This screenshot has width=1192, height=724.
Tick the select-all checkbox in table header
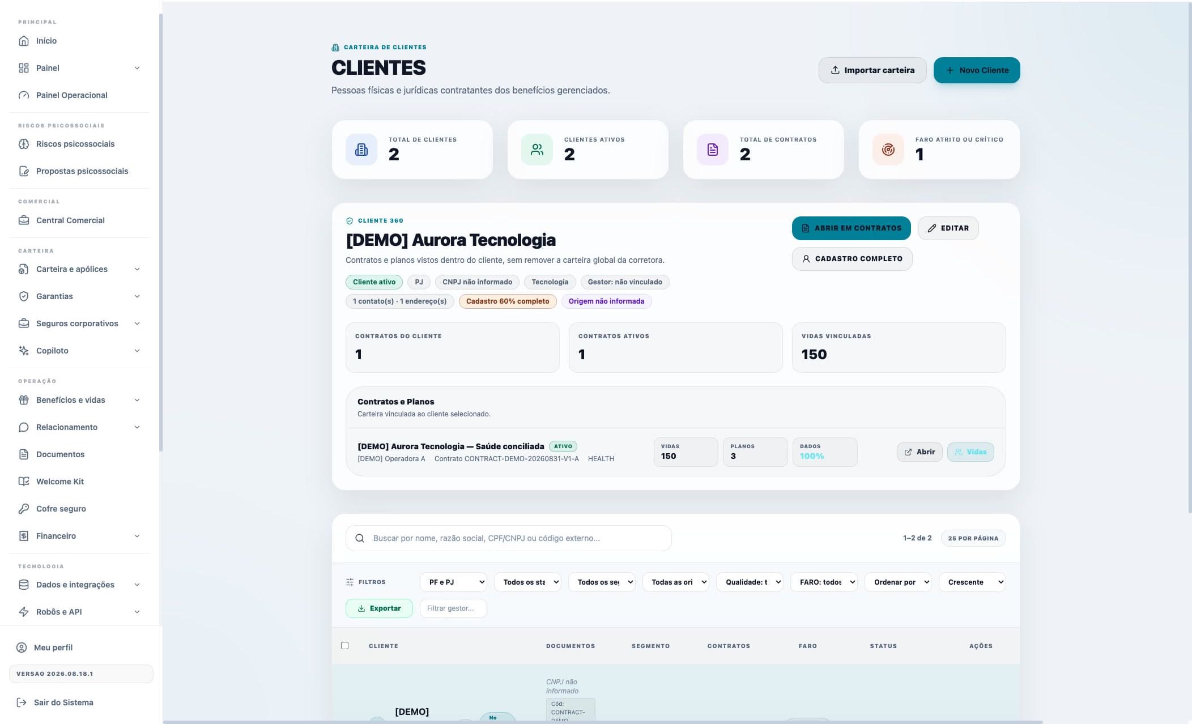click(344, 645)
